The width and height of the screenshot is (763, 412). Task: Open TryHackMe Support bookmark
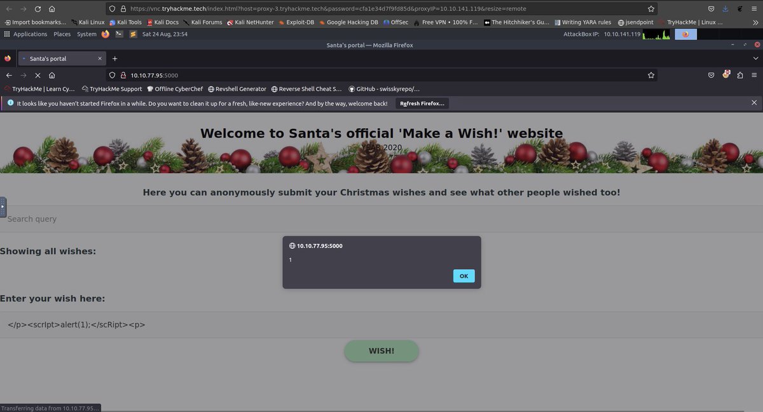[x=112, y=89]
